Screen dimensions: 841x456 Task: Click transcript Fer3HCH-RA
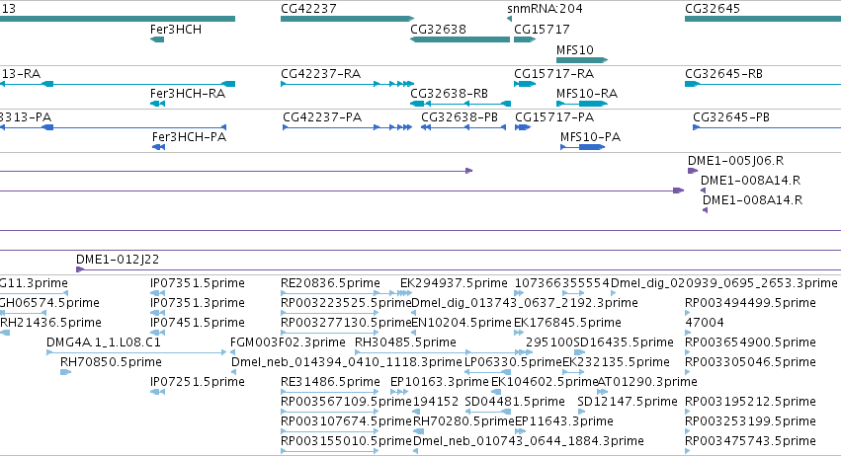(187, 94)
